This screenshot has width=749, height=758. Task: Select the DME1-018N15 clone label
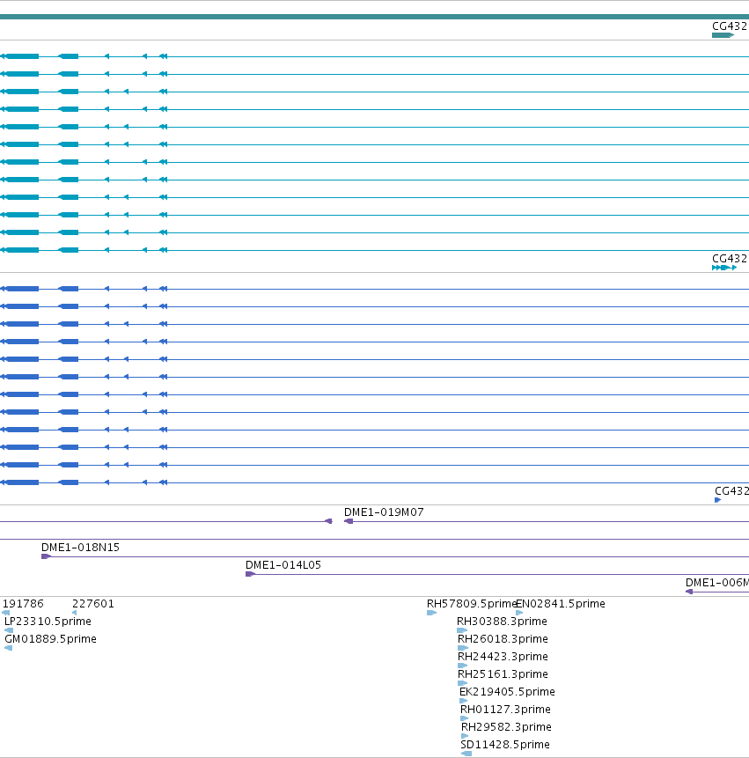80,548
